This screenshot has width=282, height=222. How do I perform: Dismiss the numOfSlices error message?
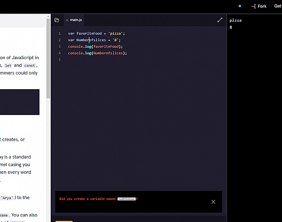pyautogui.click(x=213, y=202)
